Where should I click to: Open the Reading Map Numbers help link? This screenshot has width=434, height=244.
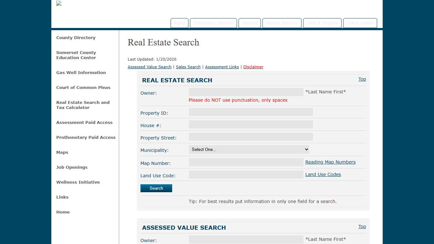(x=330, y=162)
